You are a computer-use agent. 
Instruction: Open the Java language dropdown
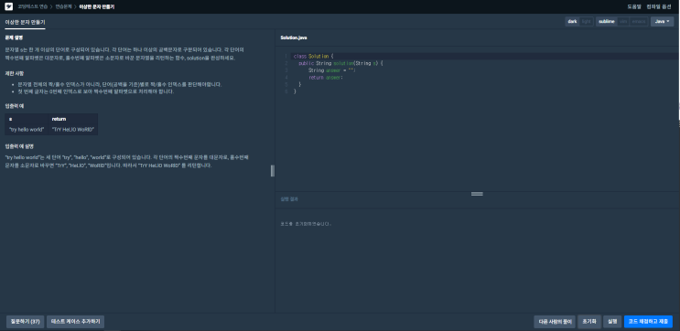[662, 22]
